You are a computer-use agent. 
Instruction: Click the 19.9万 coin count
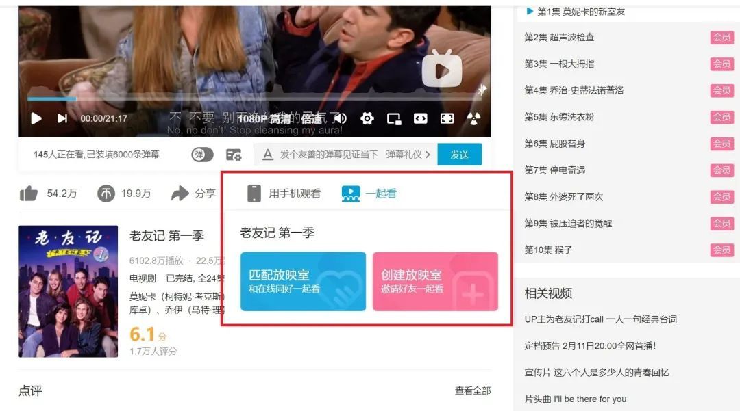click(x=136, y=194)
